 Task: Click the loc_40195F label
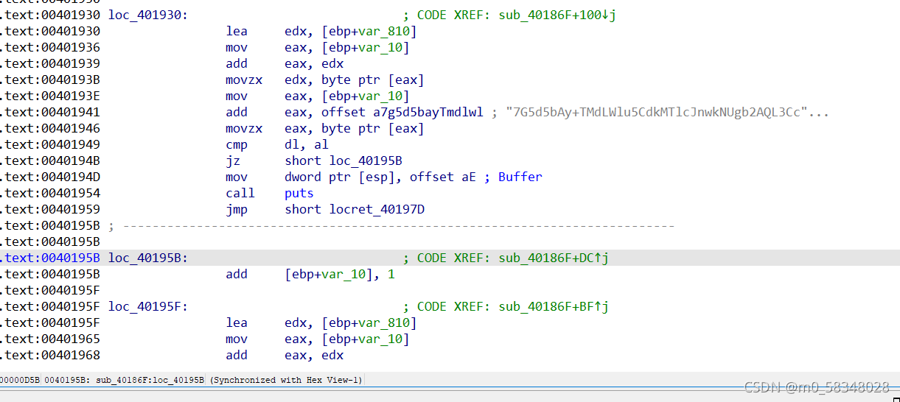[147, 306]
